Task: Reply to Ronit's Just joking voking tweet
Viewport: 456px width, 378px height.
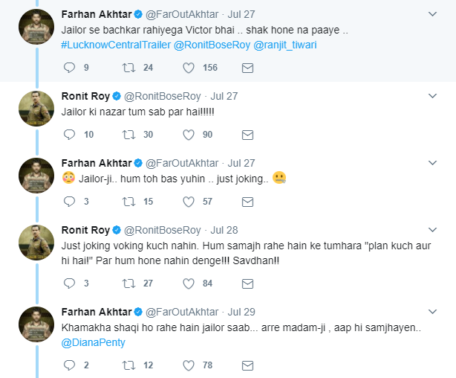Action: [x=71, y=283]
